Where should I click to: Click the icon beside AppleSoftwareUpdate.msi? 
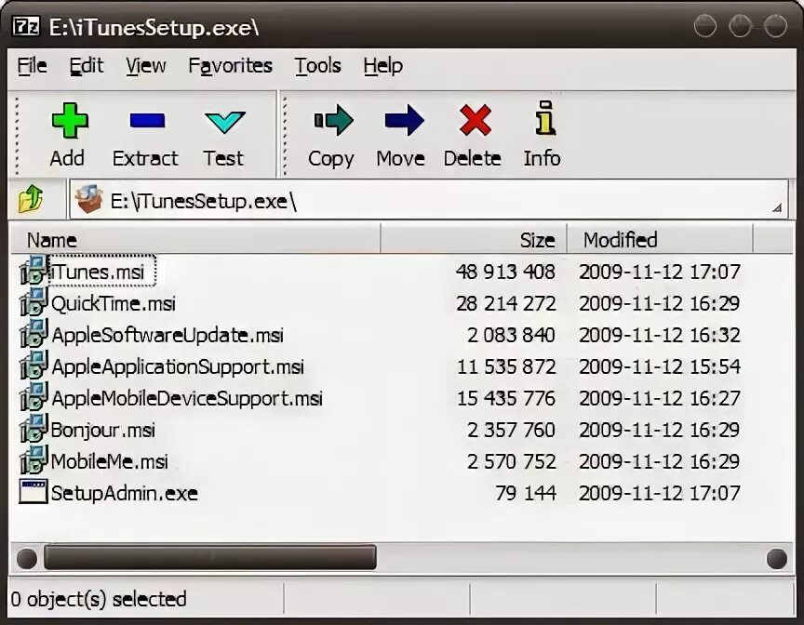point(33,334)
